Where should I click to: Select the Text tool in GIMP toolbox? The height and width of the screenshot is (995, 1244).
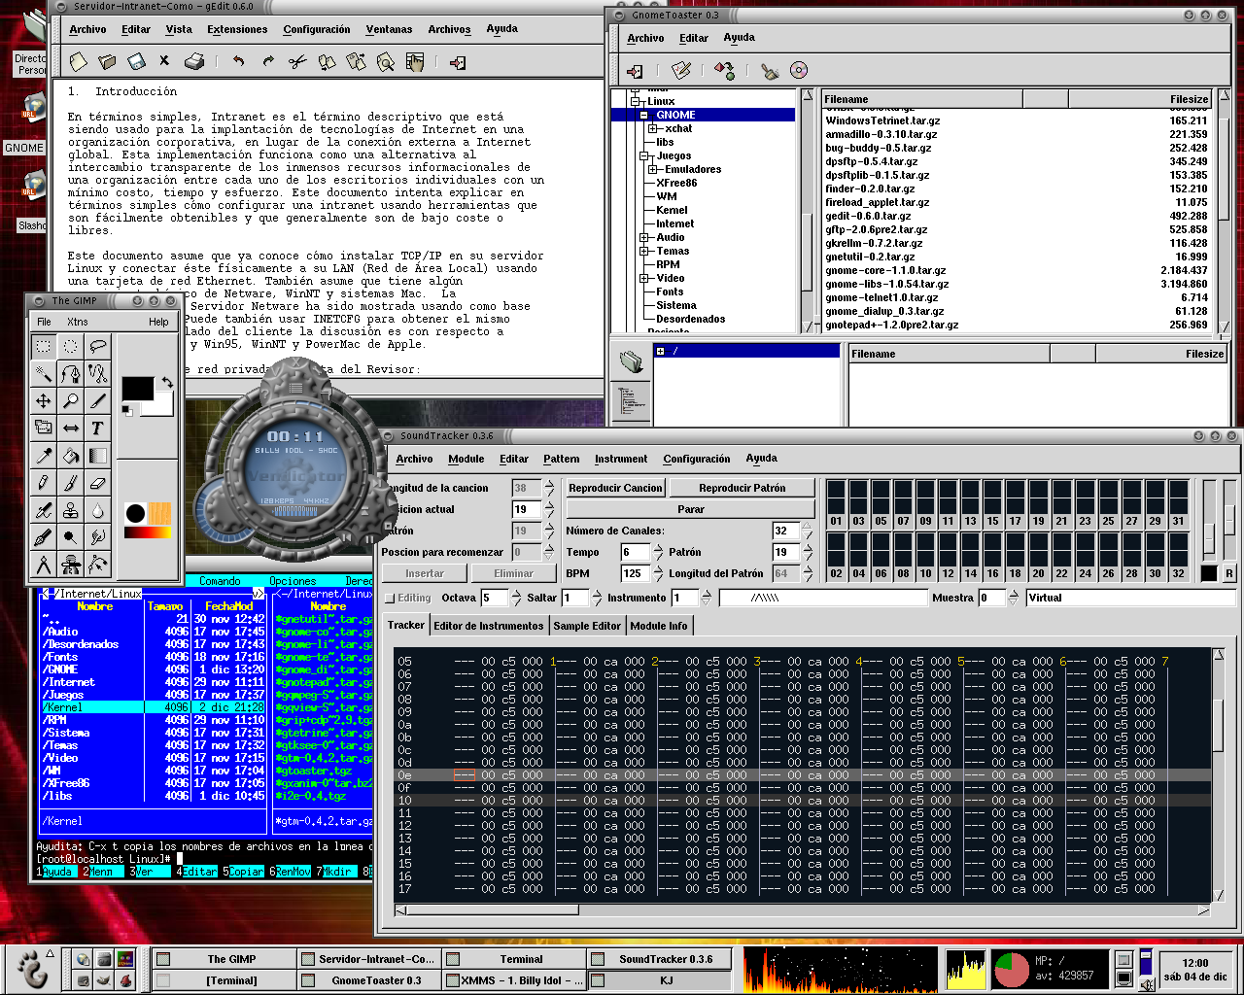pos(97,428)
